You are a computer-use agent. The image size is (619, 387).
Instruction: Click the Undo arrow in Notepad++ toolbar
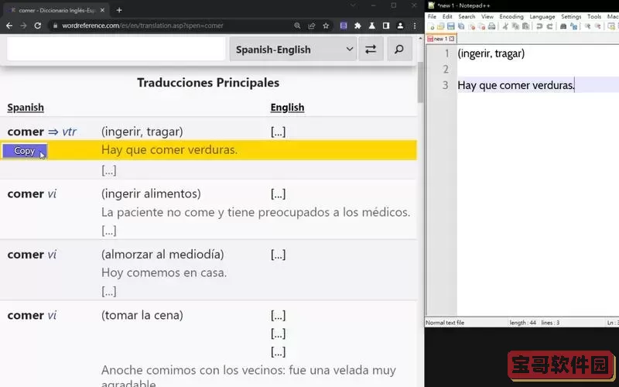coord(539,26)
